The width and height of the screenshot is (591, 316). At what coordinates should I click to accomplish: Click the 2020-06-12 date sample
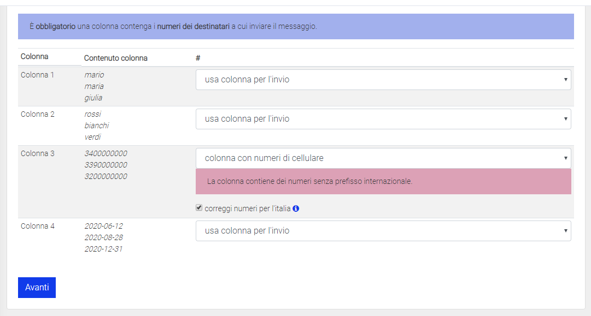point(103,226)
